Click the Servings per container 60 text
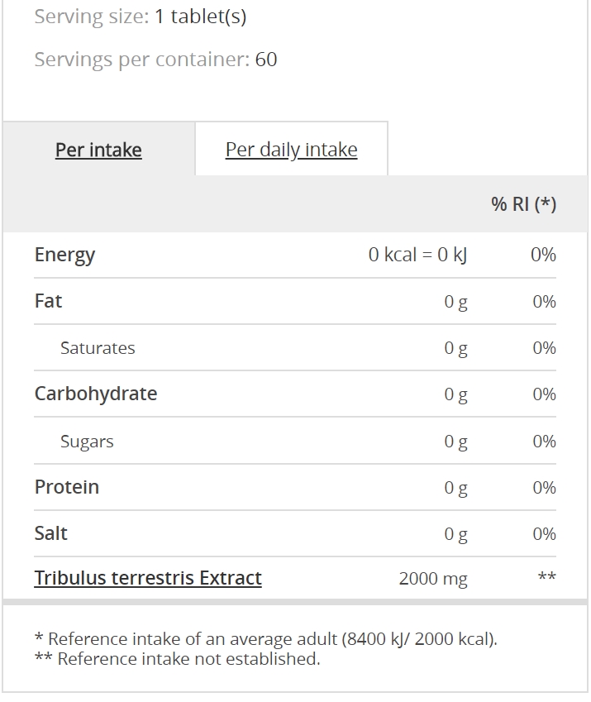 155,60
